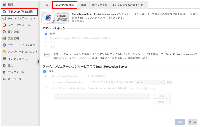Click the 概要 overview icon in sidebar
206x127 pixels.
pyautogui.click(x=4, y=5)
